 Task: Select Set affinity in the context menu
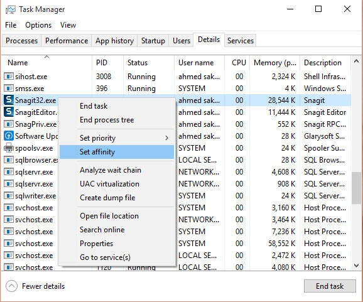coord(117,152)
